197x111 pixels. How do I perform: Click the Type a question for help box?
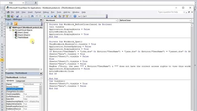pyautogui.click(x=170, y=12)
